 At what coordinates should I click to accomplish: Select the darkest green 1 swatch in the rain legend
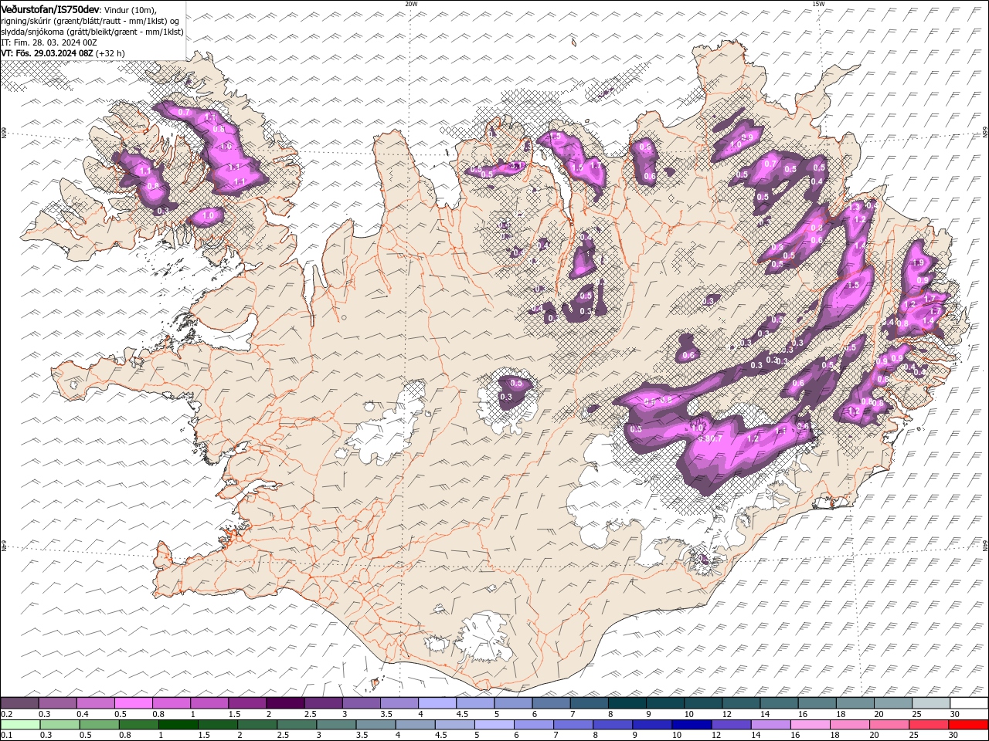[178, 725]
